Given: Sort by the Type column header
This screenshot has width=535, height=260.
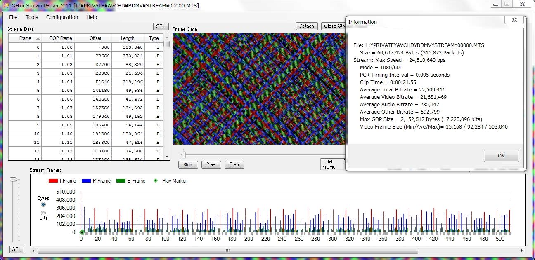Looking at the screenshot, I should [154, 38].
